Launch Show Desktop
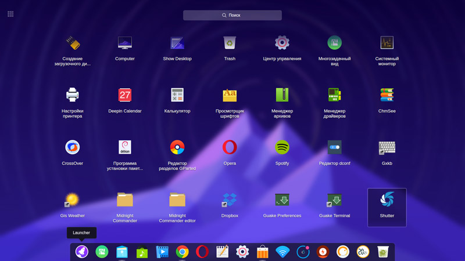 [177, 43]
